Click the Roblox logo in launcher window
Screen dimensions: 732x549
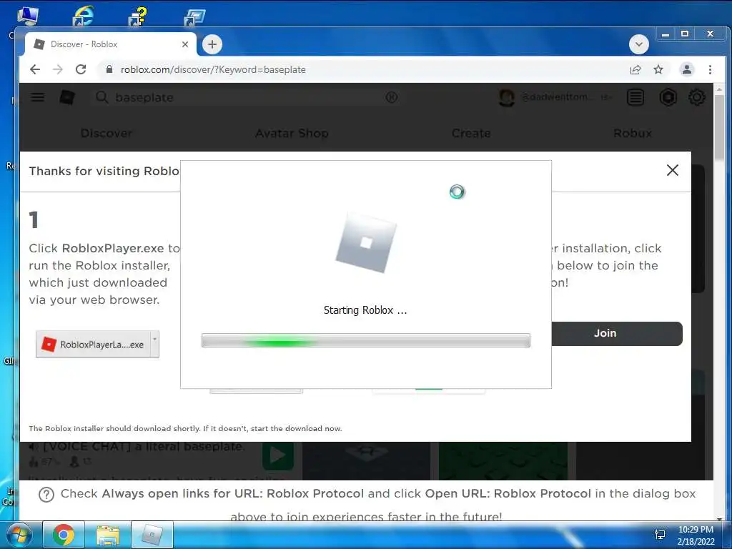pyautogui.click(x=366, y=243)
